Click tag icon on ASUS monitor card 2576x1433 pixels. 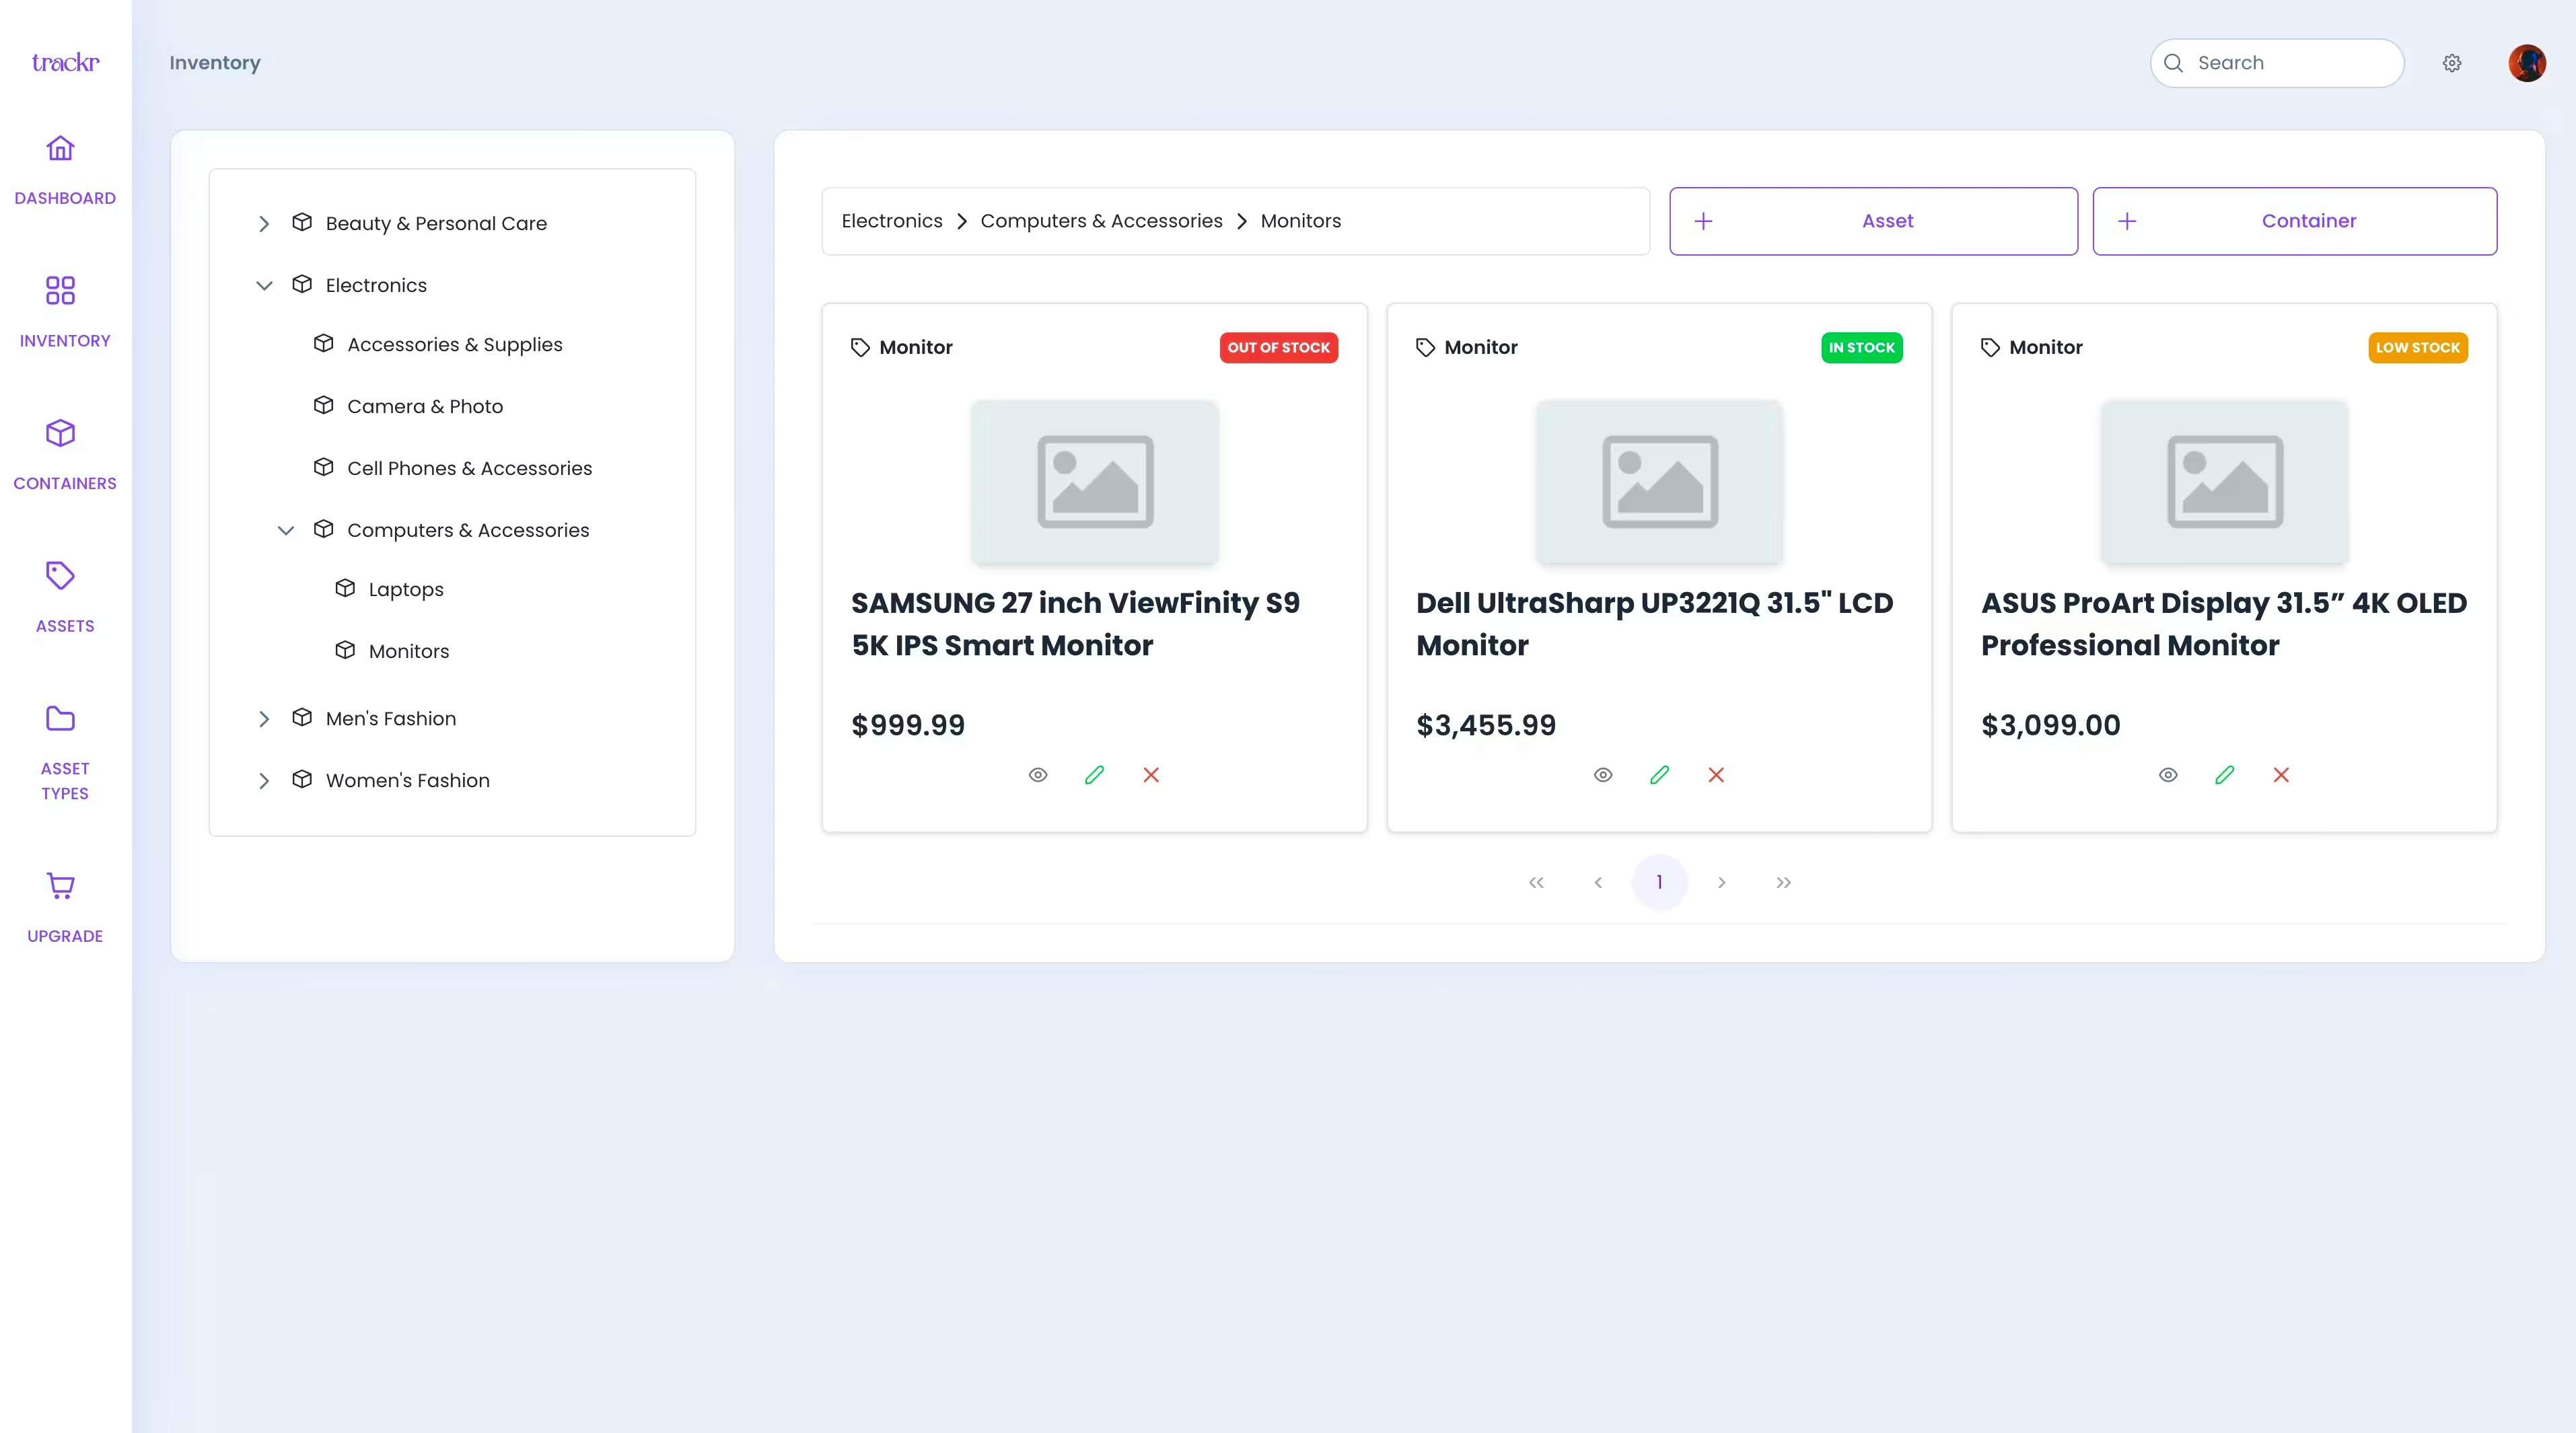1990,347
